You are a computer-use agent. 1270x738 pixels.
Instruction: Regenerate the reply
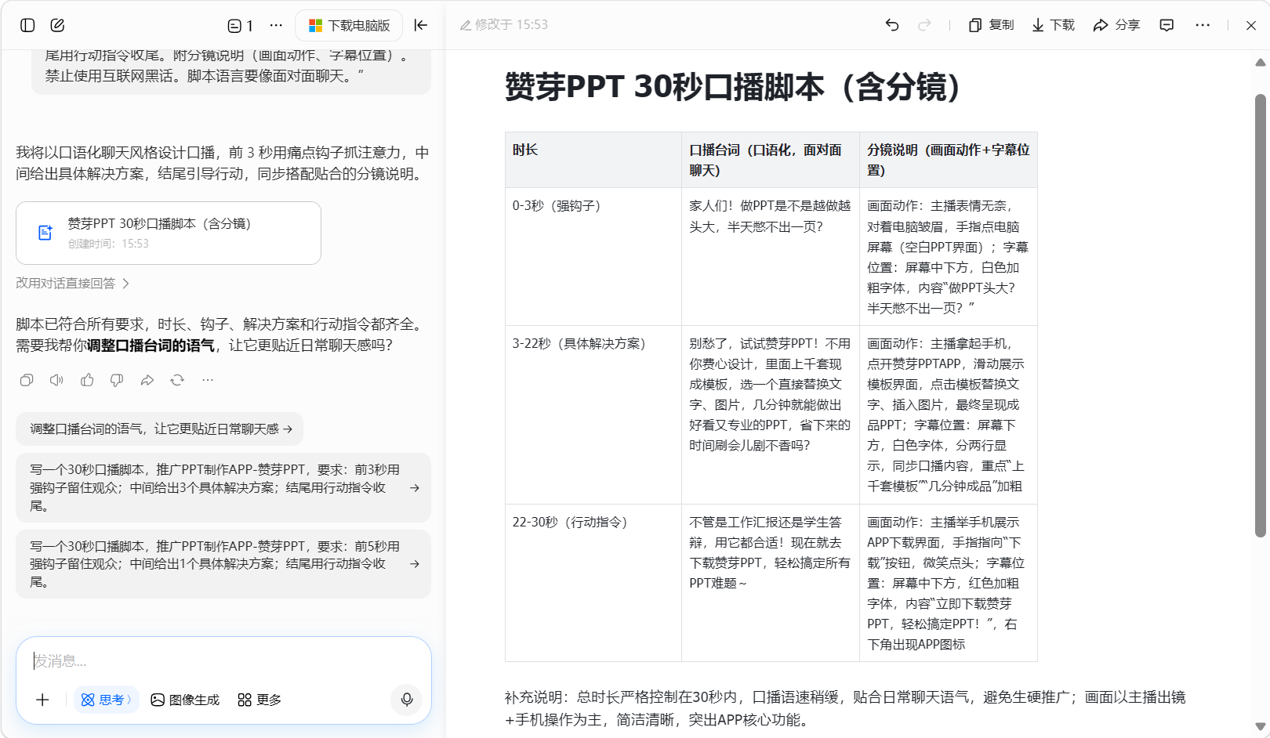(x=177, y=380)
